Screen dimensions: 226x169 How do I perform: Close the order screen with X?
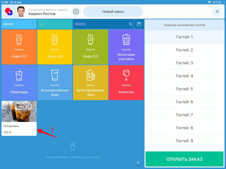(217, 12)
